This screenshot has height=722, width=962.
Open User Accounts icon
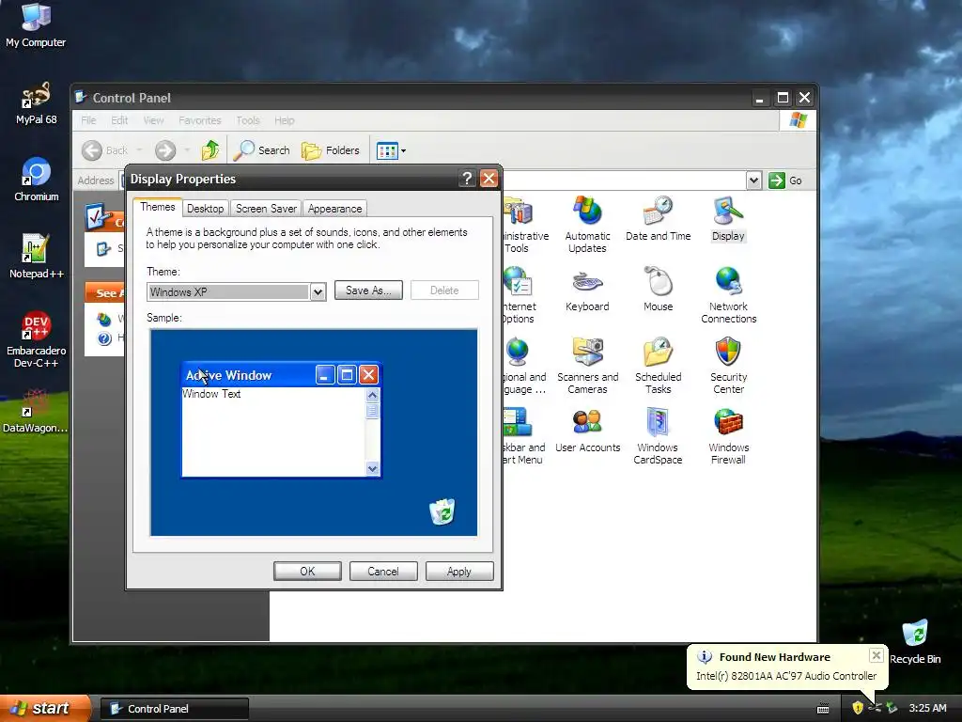click(x=587, y=431)
